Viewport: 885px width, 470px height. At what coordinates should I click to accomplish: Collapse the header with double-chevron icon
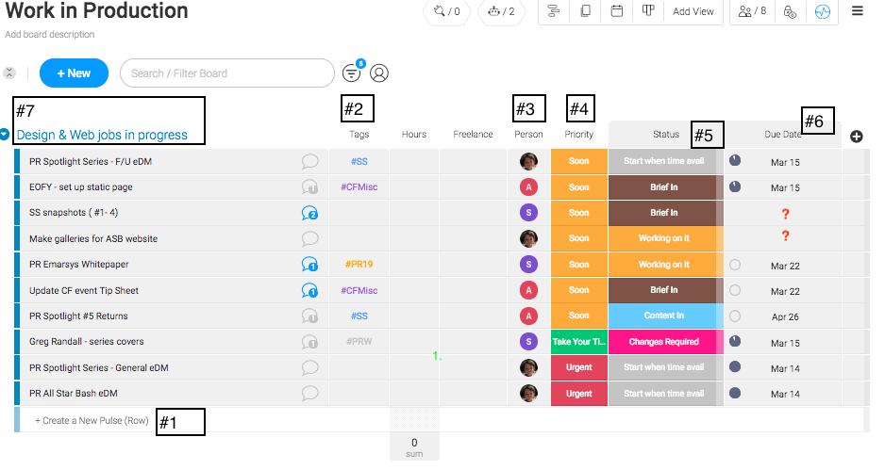tap(9, 73)
